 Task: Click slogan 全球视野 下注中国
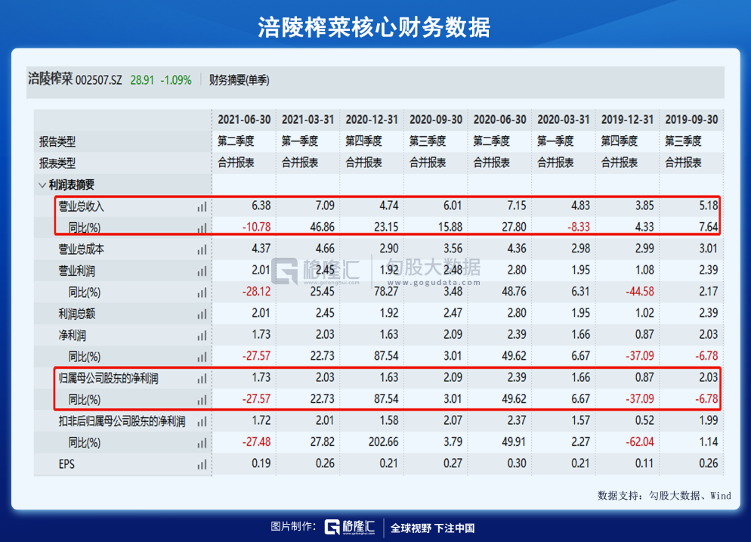(432, 528)
